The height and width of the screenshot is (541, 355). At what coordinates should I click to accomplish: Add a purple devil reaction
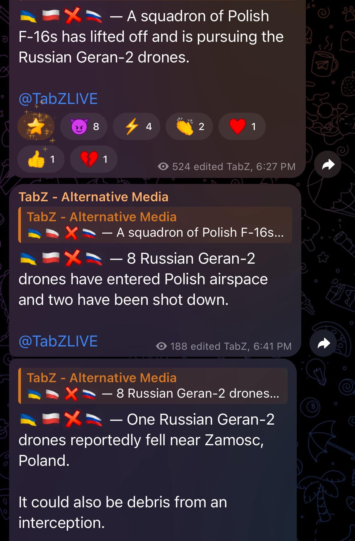[84, 126]
